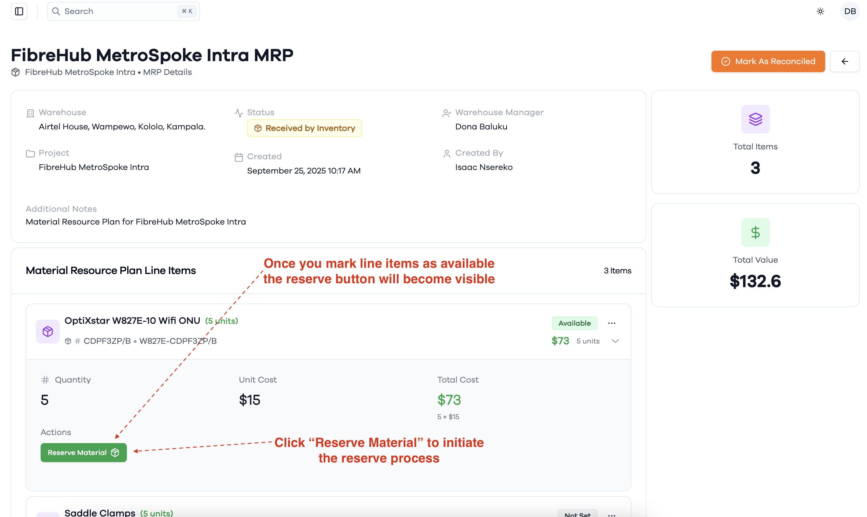Click the Warehouse Manager user-check icon

(447, 113)
